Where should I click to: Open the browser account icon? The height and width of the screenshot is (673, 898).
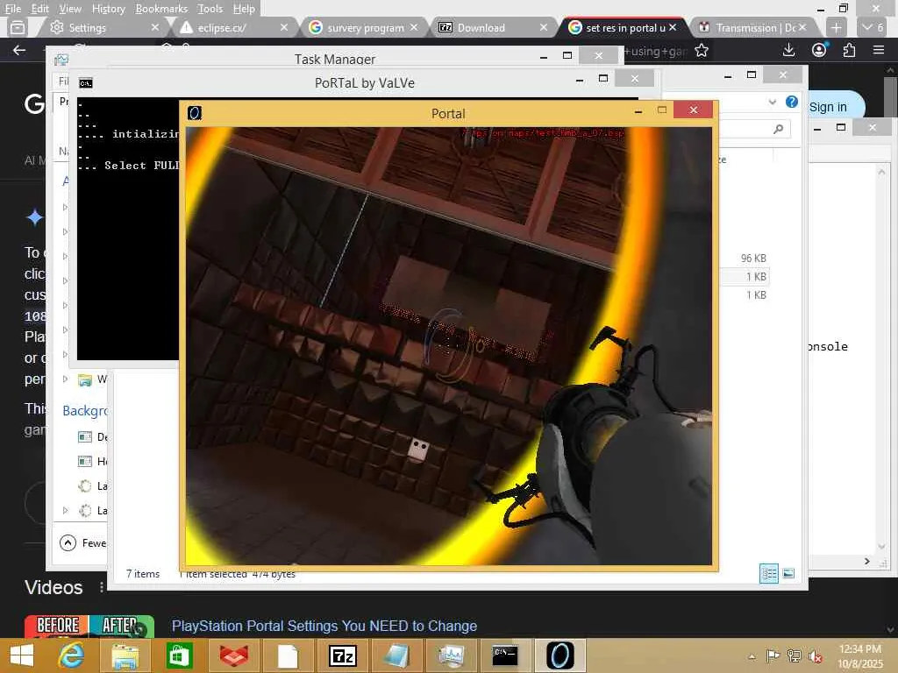pos(819,50)
